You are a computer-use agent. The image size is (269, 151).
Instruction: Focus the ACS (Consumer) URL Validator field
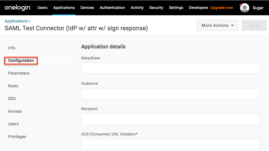coord(171,144)
